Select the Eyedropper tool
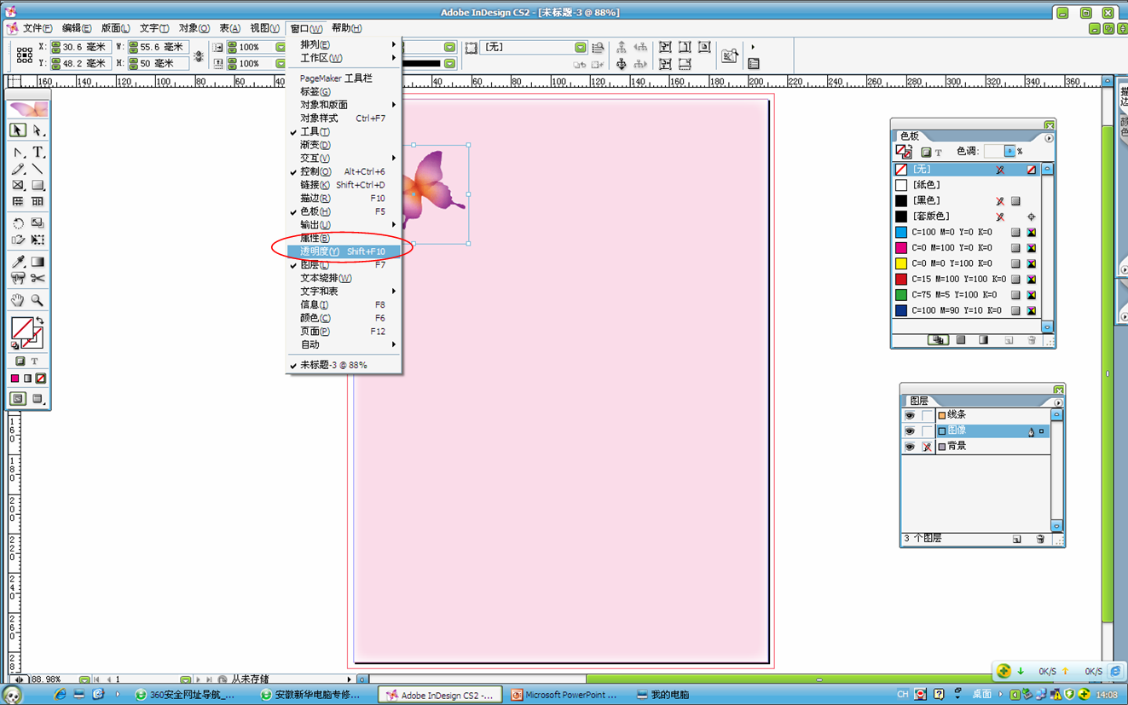The height and width of the screenshot is (705, 1128). [18, 263]
